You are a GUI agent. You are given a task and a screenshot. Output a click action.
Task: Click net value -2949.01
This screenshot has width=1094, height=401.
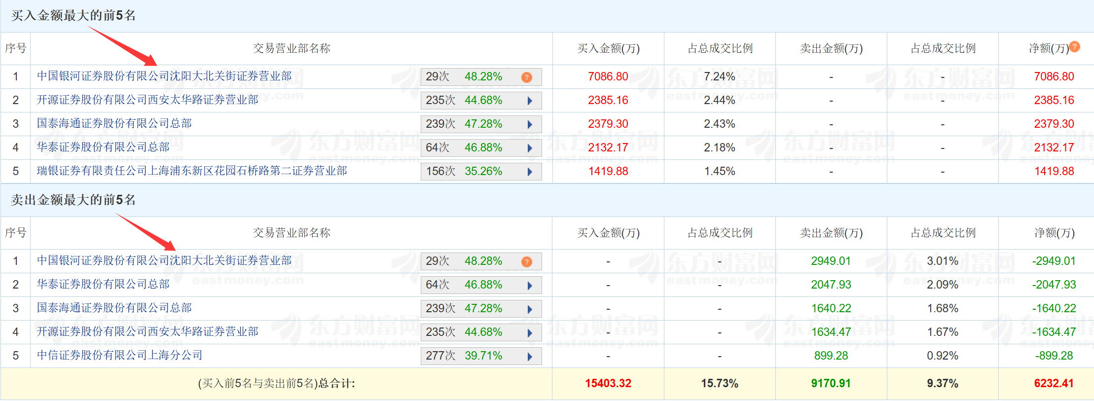pyautogui.click(x=1054, y=261)
